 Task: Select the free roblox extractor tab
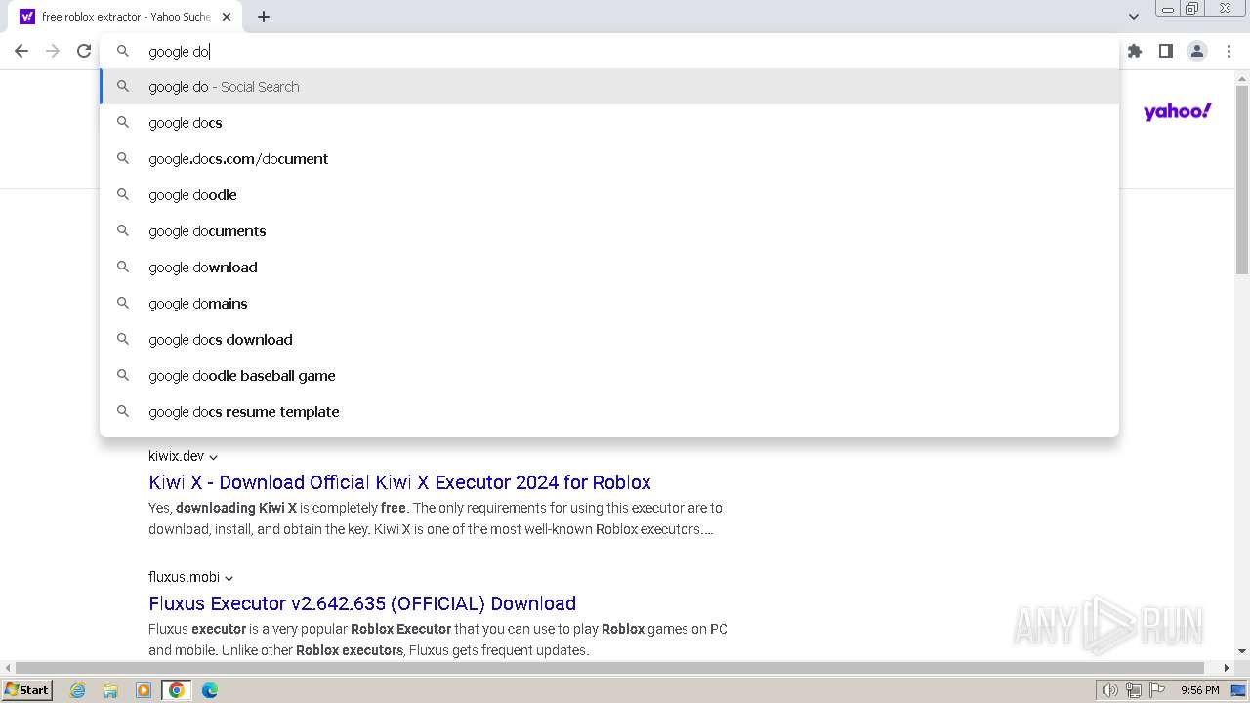(127, 17)
